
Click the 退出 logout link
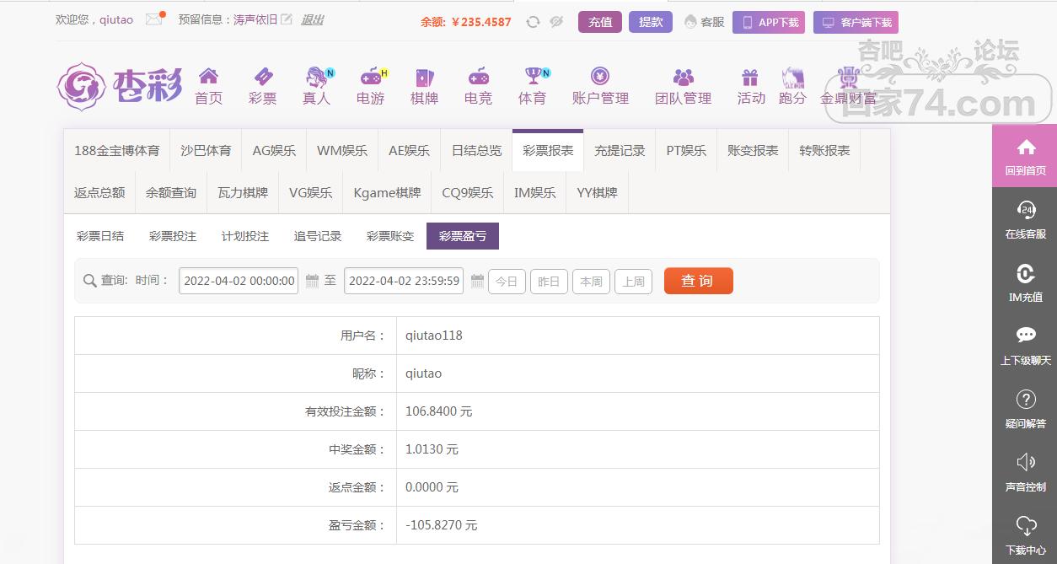point(312,19)
